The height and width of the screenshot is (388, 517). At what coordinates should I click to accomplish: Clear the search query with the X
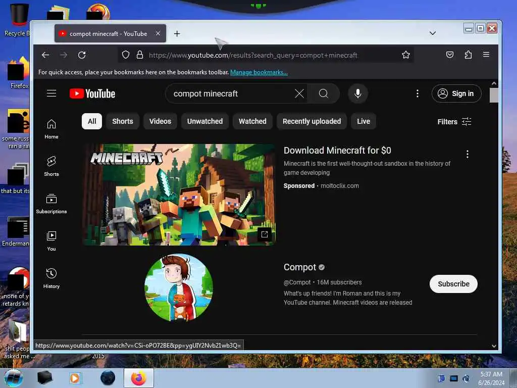tap(299, 93)
